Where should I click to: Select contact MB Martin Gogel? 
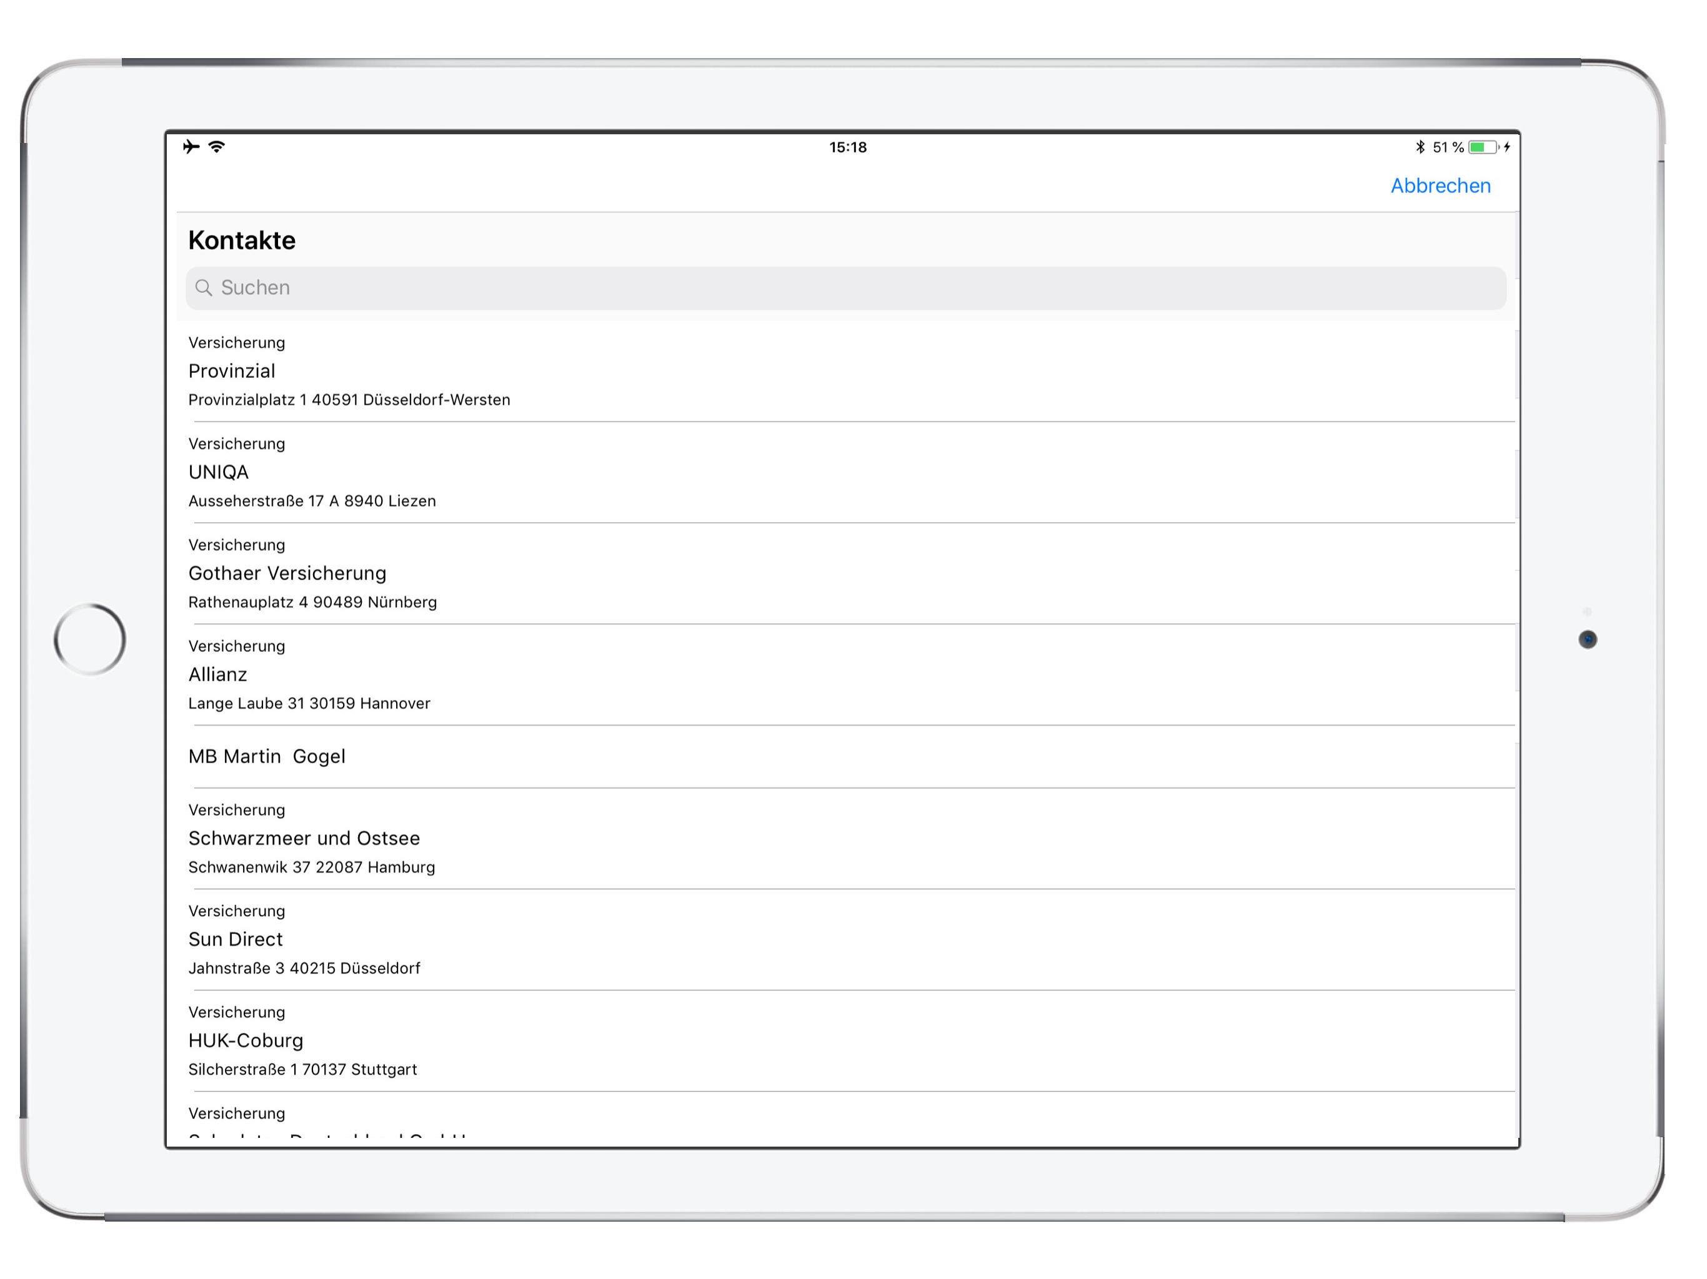[x=847, y=757]
